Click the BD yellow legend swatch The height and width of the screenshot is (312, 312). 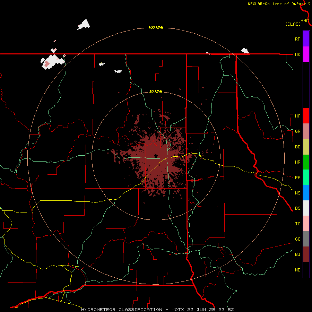[x=306, y=147]
